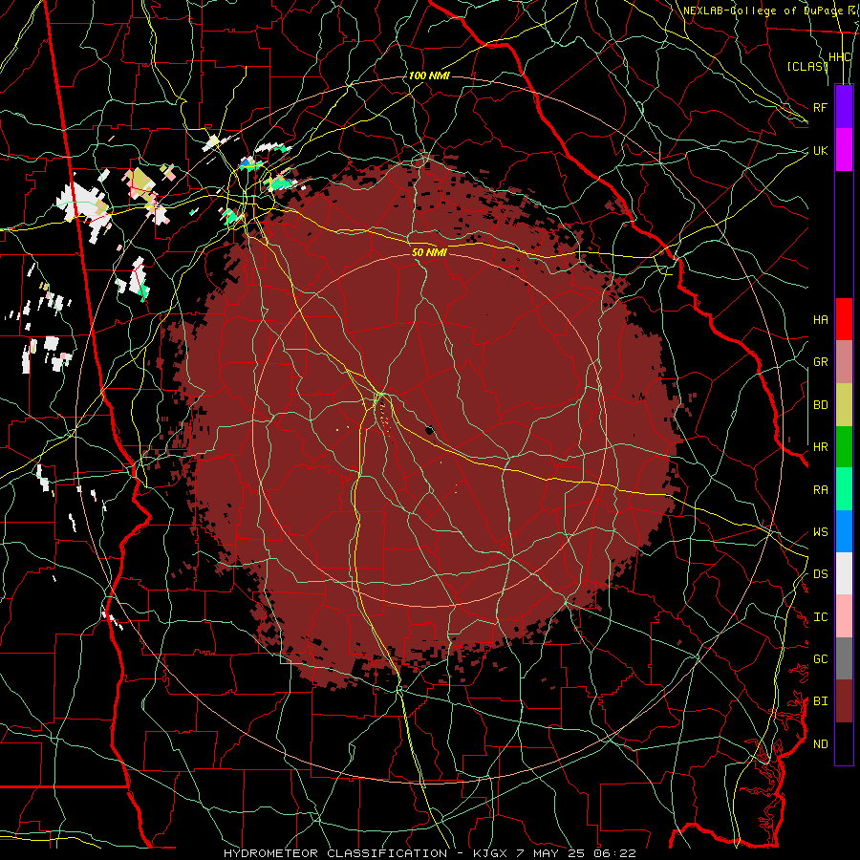
Task: Click the 100 NMI range ring label
Action: tap(429, 75)
